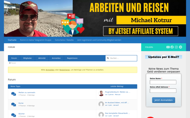
Task: Go to Startseite in main navigation
Action: [12, 40]
